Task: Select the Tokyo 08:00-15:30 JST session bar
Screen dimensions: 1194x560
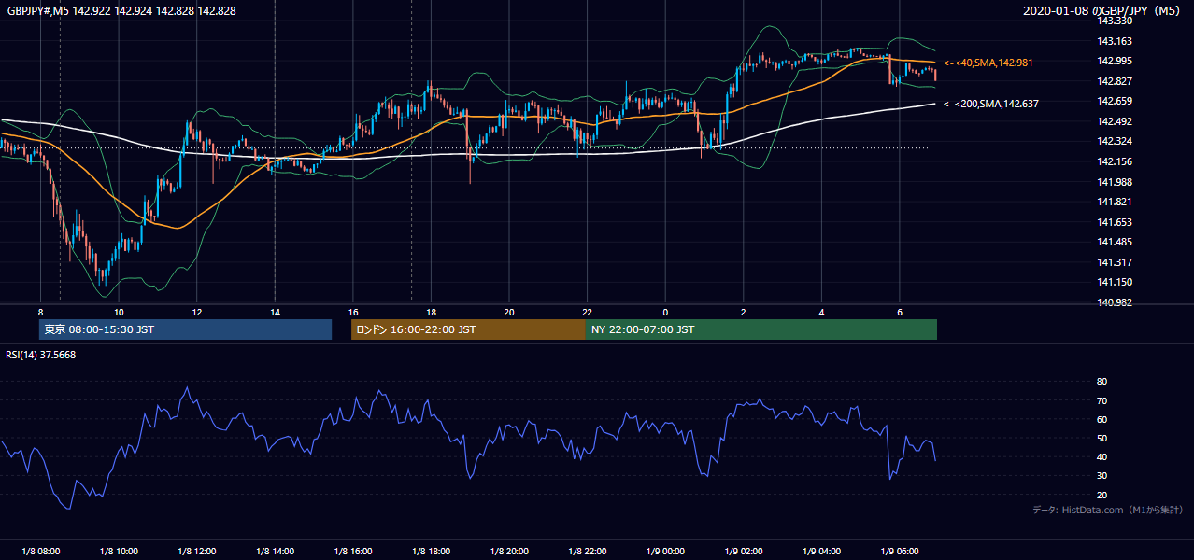Action: click(x=186, y=329)
